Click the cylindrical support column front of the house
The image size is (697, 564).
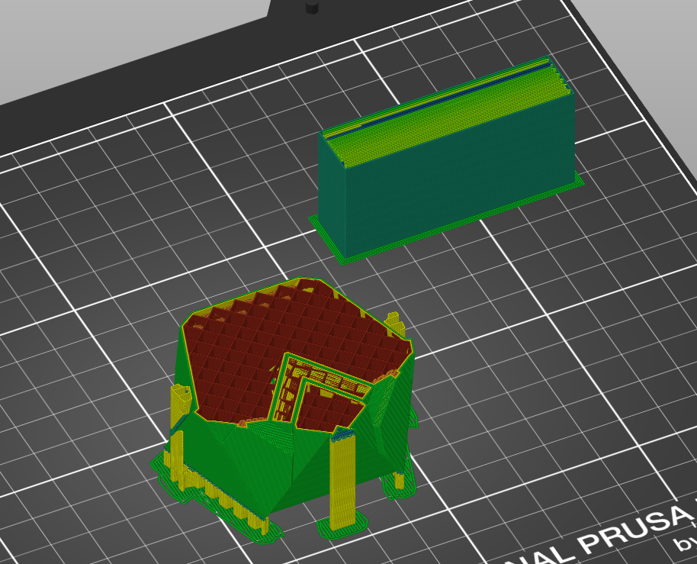click(x=343, y=483)
